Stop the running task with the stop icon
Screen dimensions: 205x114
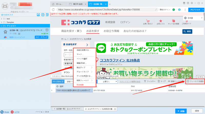[x=47, y=30]
